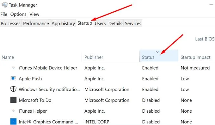215x125 pixels.
Task: Select the Startup tab
Action: (x=85, y=23)
